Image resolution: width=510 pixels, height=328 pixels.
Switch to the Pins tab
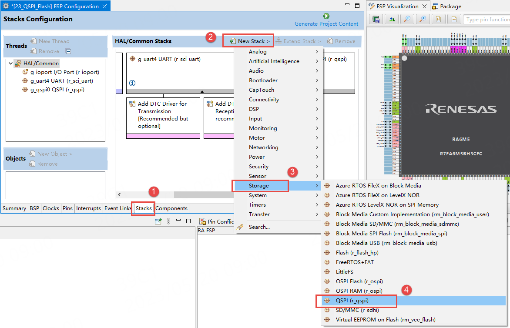pyautogui.click(x=67, y=208)
